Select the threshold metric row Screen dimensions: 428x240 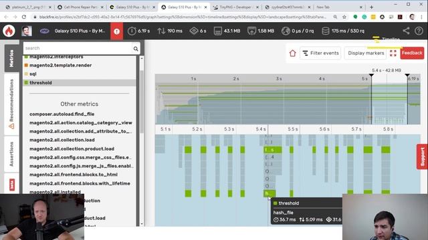[x=79, y=83]
